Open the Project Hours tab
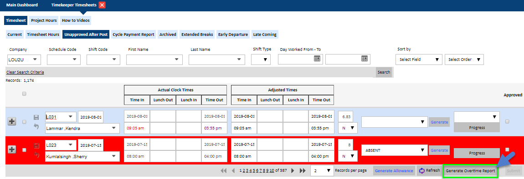Viewport: 524px width, 179px height. click(x=44, y=20)
